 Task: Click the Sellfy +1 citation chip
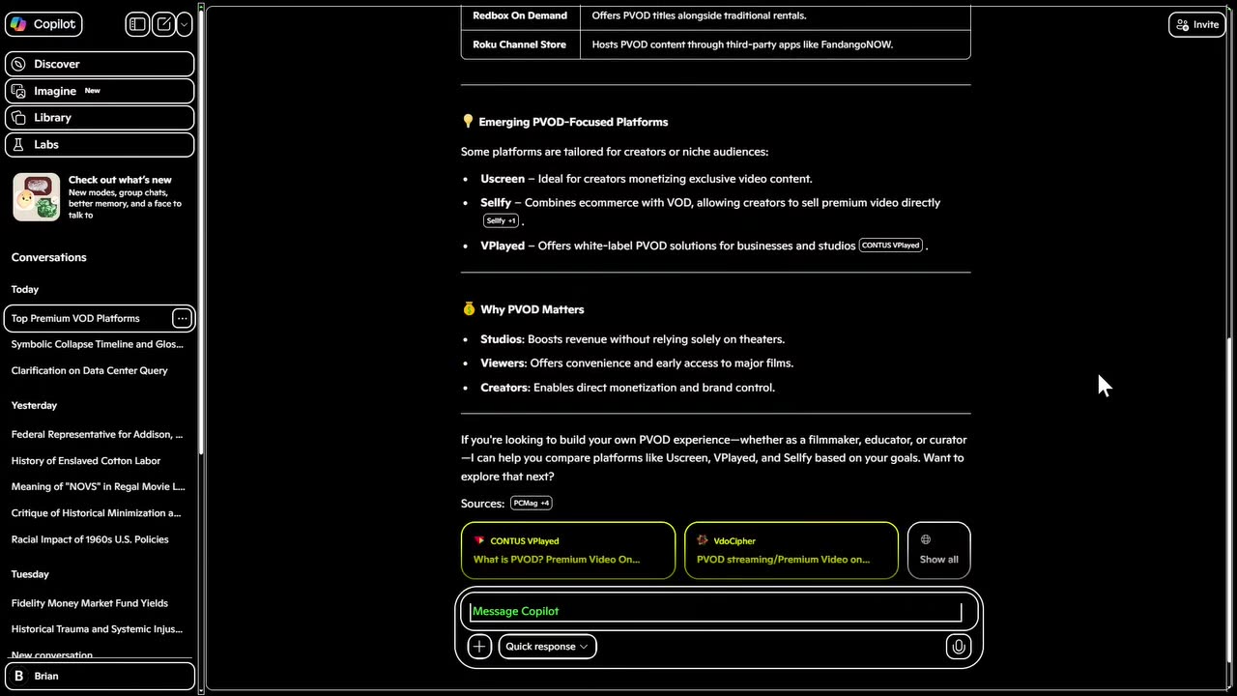pyautogui.click(x=501, y=220)
